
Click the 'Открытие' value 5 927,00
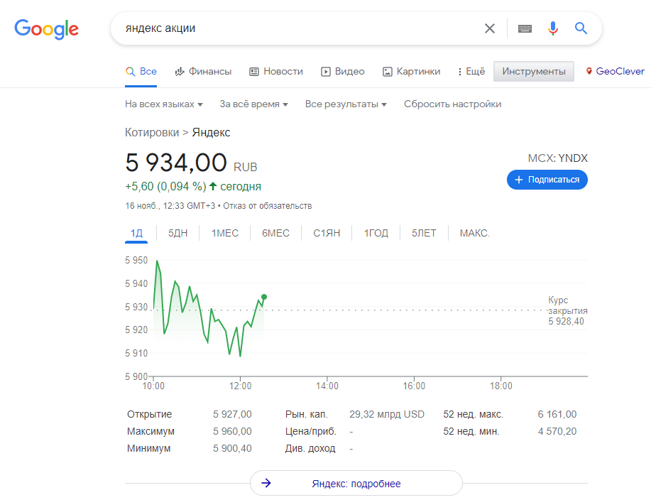click(233, 414)
